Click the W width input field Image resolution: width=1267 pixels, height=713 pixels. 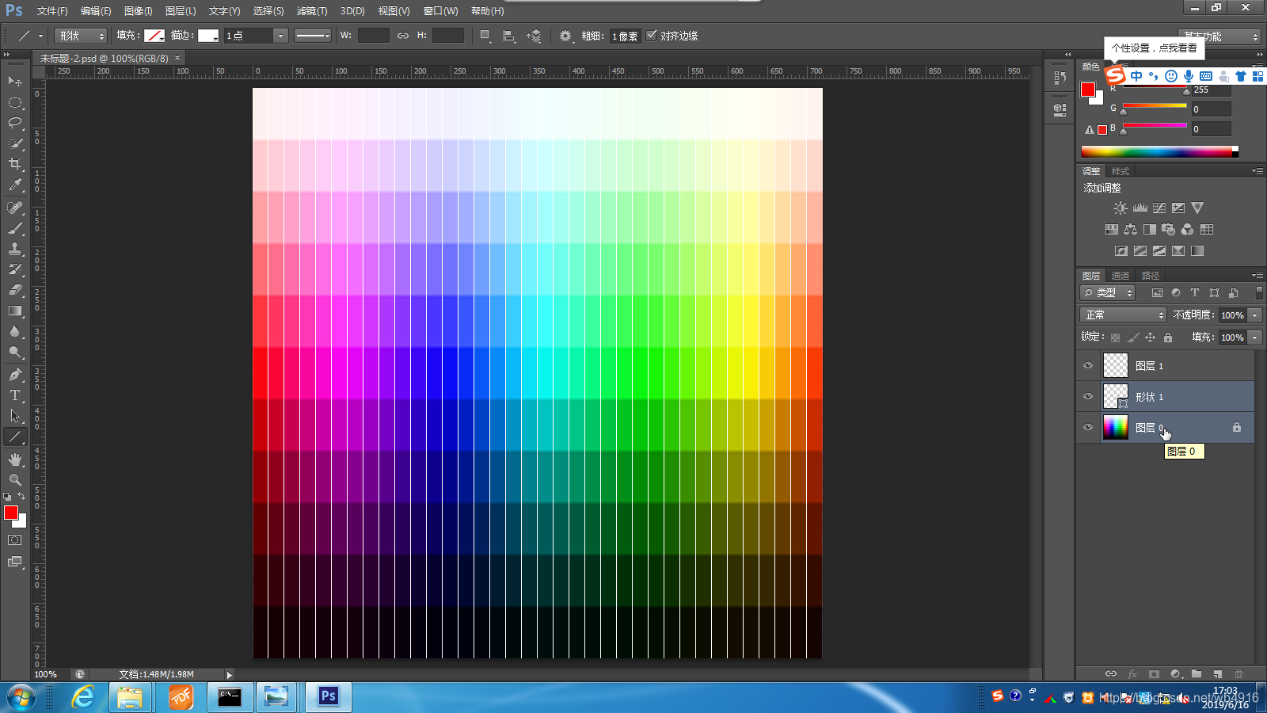[x=373, y=36]
